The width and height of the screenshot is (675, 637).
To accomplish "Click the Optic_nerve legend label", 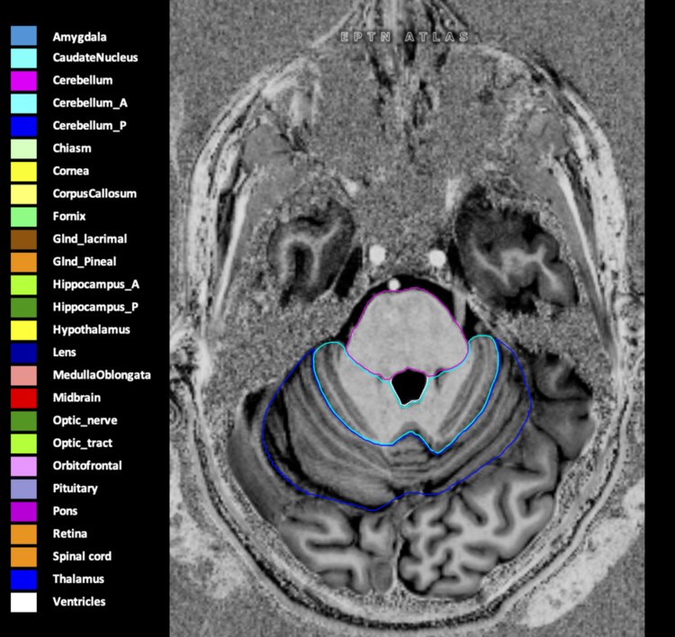I will point(85,420).
